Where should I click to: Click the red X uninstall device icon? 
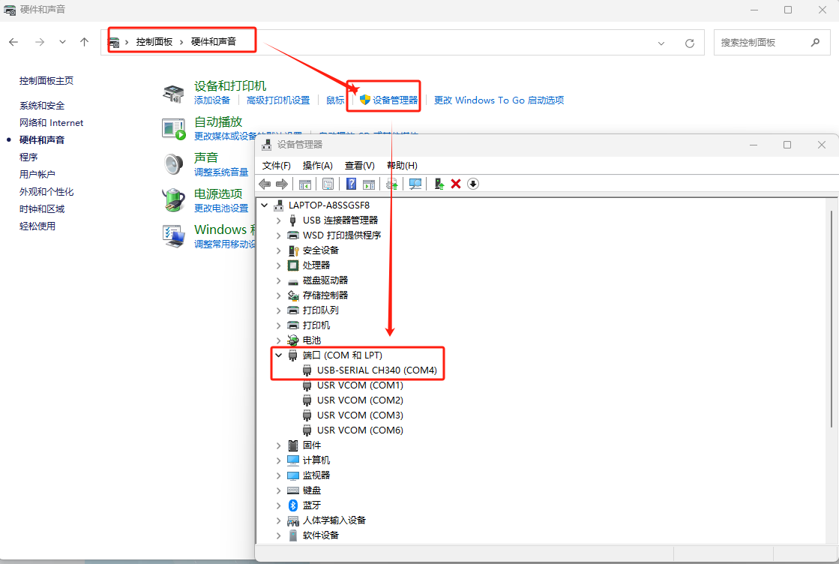pyautogui.click(x=456, y=184)
